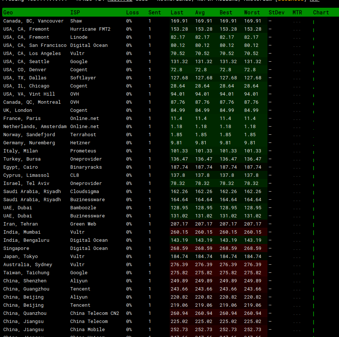Click the Israel, Tel Aviv location
The image size is (339, 337).
26,183
